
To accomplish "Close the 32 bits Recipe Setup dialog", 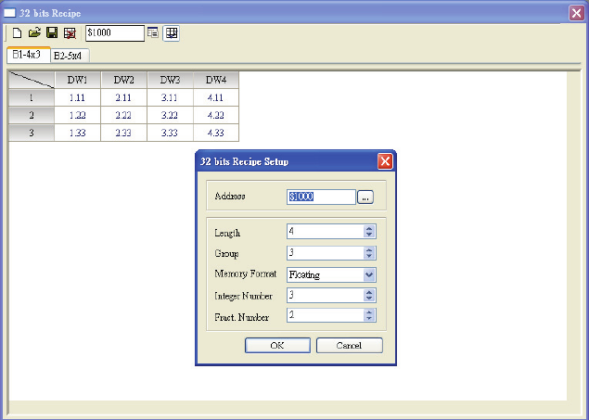I will (386, 160).
